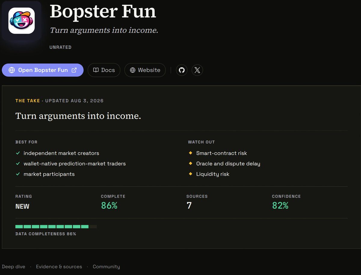Click the book icon in Docs button
Viewport: 361px width, 275px height.
[96, 70]
